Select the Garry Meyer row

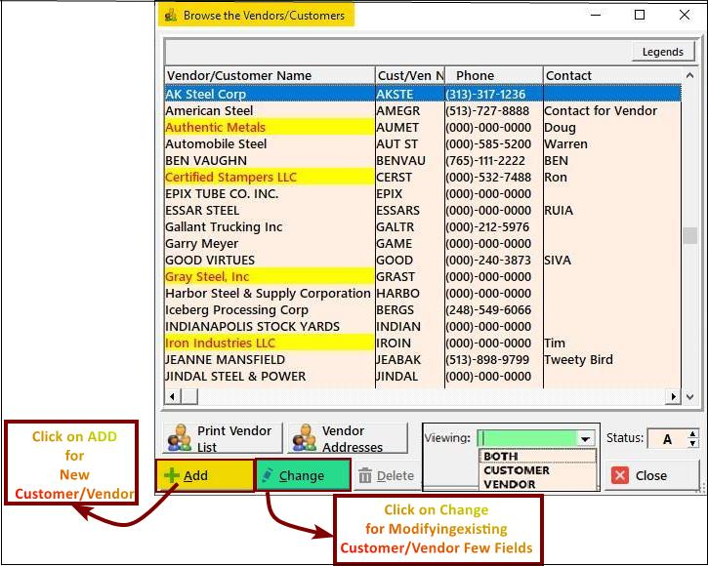tap(423, 243)
